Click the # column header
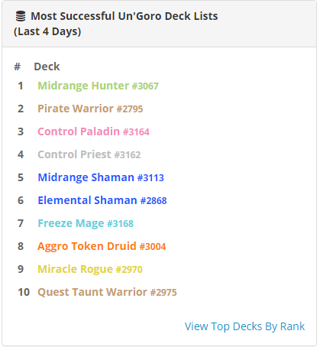Viewport: 320px width, 347px height. tap(17, 66)
